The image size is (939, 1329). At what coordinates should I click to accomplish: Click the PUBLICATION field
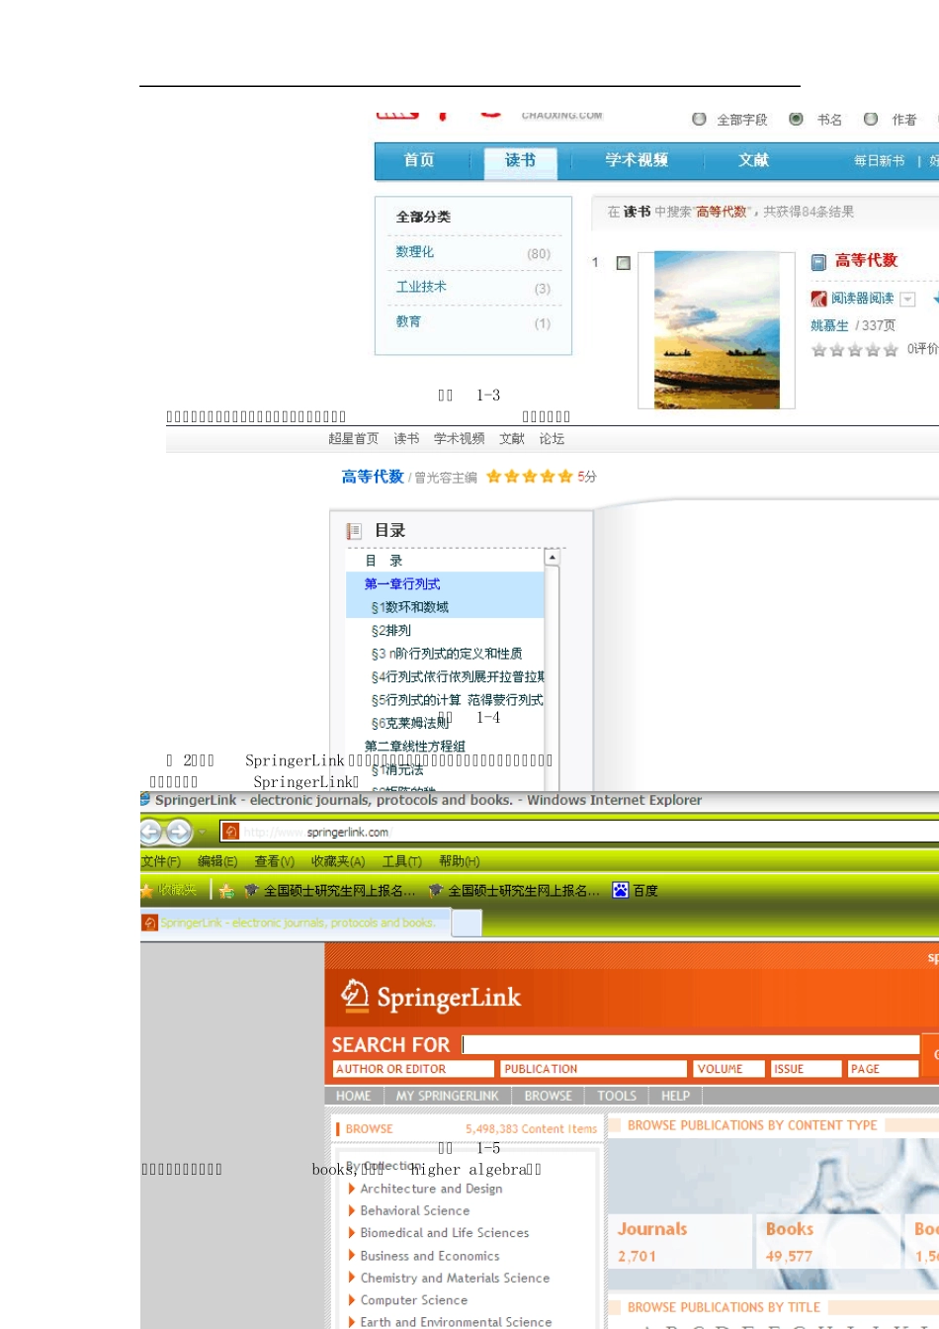tap(594, 1069)
